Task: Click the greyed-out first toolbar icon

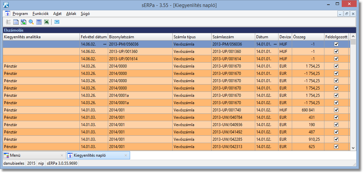Action: coord(8,22)
